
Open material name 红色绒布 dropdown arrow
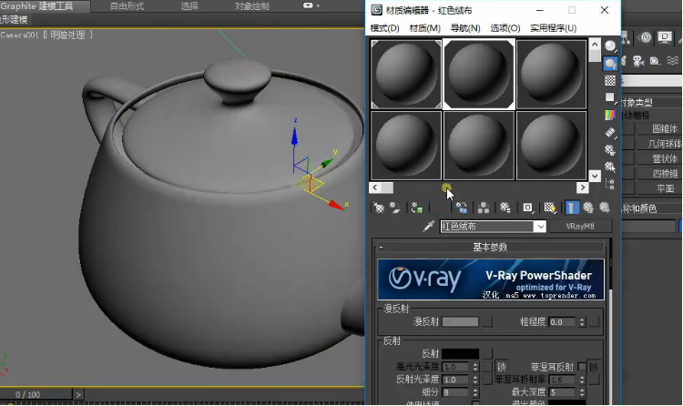[540, 227]
